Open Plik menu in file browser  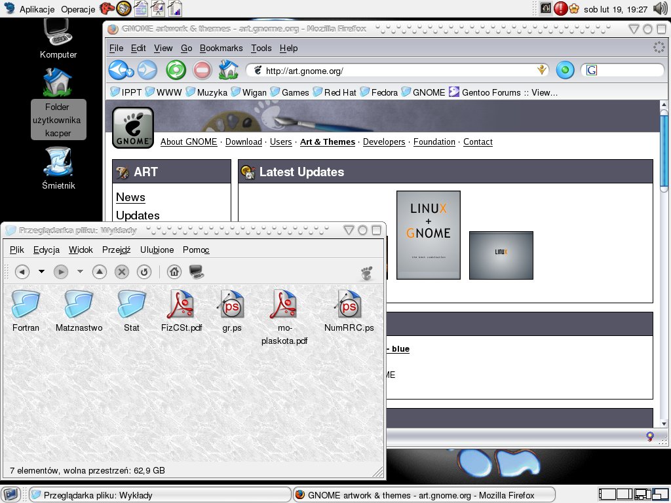coord(17,250)
